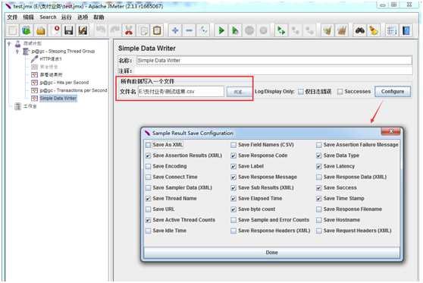The image size is (423, 283).
Task: Toggle Save Response Code checkbox
Action: click(x=233, y=156)
